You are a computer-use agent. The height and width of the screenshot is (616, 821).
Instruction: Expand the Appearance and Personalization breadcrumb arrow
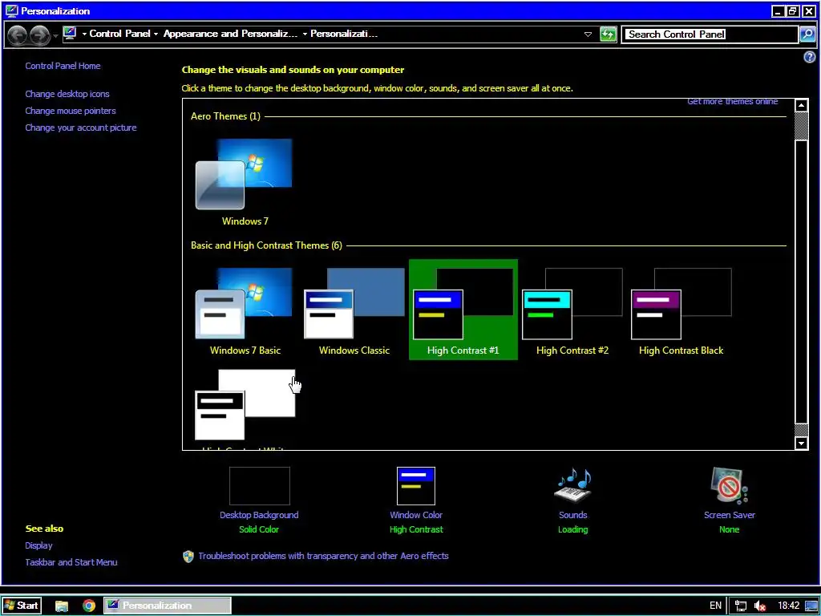(305, 34)
